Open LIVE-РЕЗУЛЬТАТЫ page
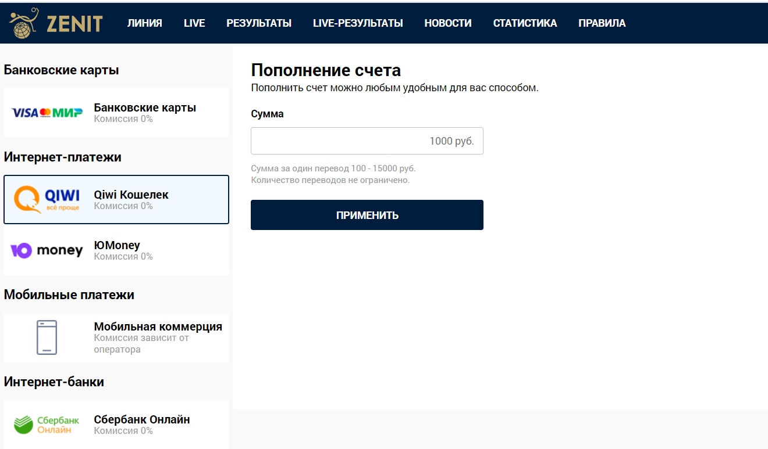The image size is (768, 449). click(x=358, y=23)
